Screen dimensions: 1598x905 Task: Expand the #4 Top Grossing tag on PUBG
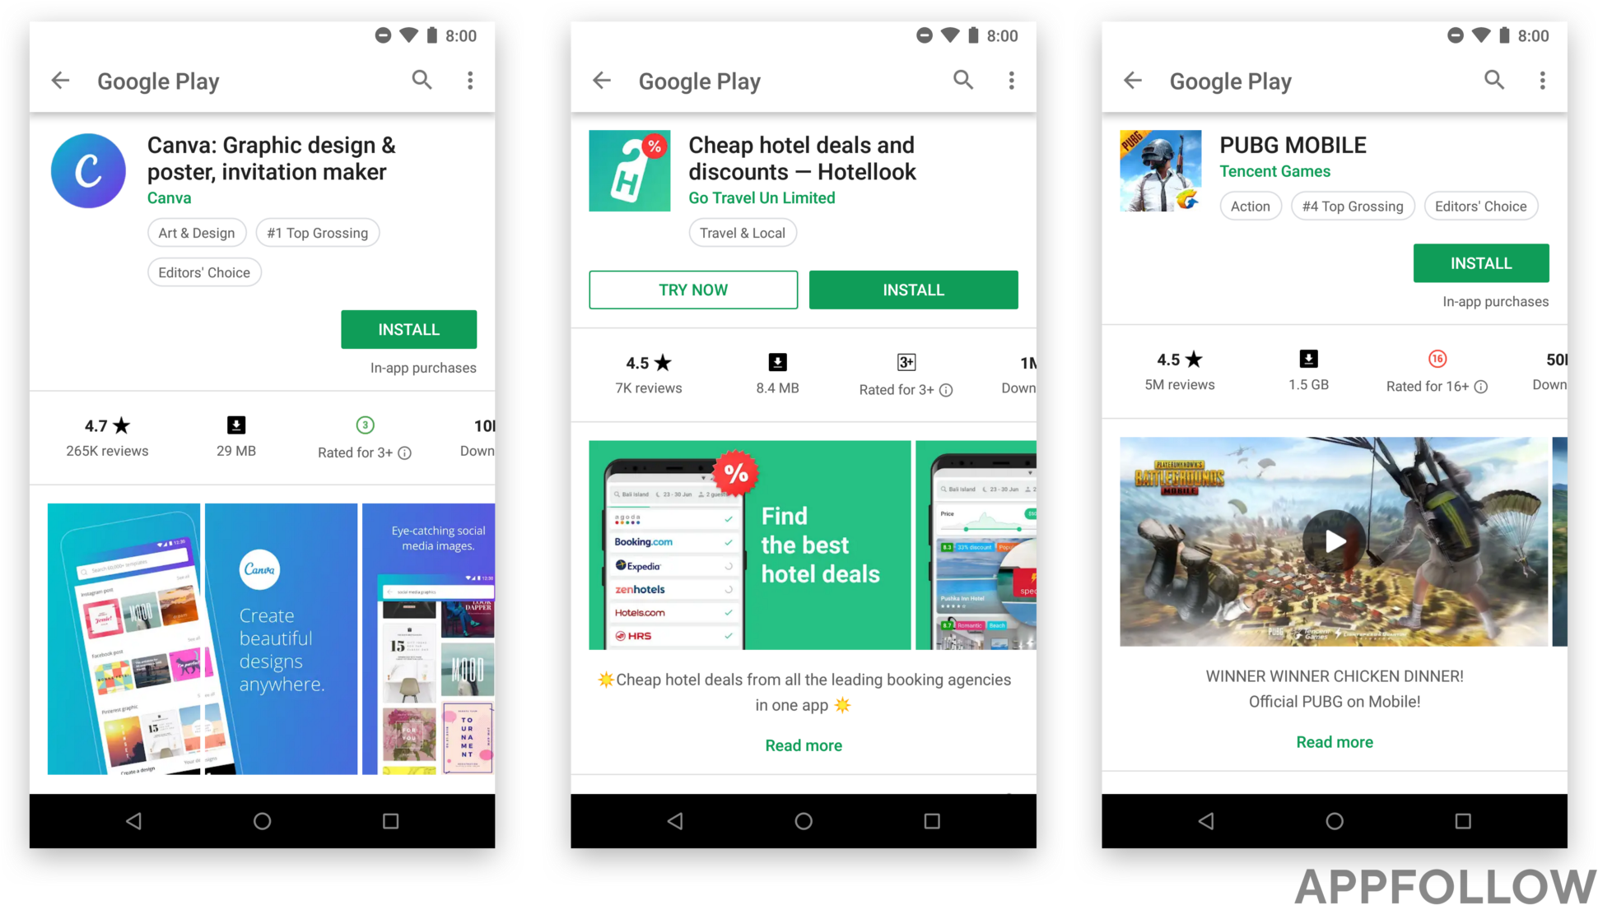pos(1351,207)
